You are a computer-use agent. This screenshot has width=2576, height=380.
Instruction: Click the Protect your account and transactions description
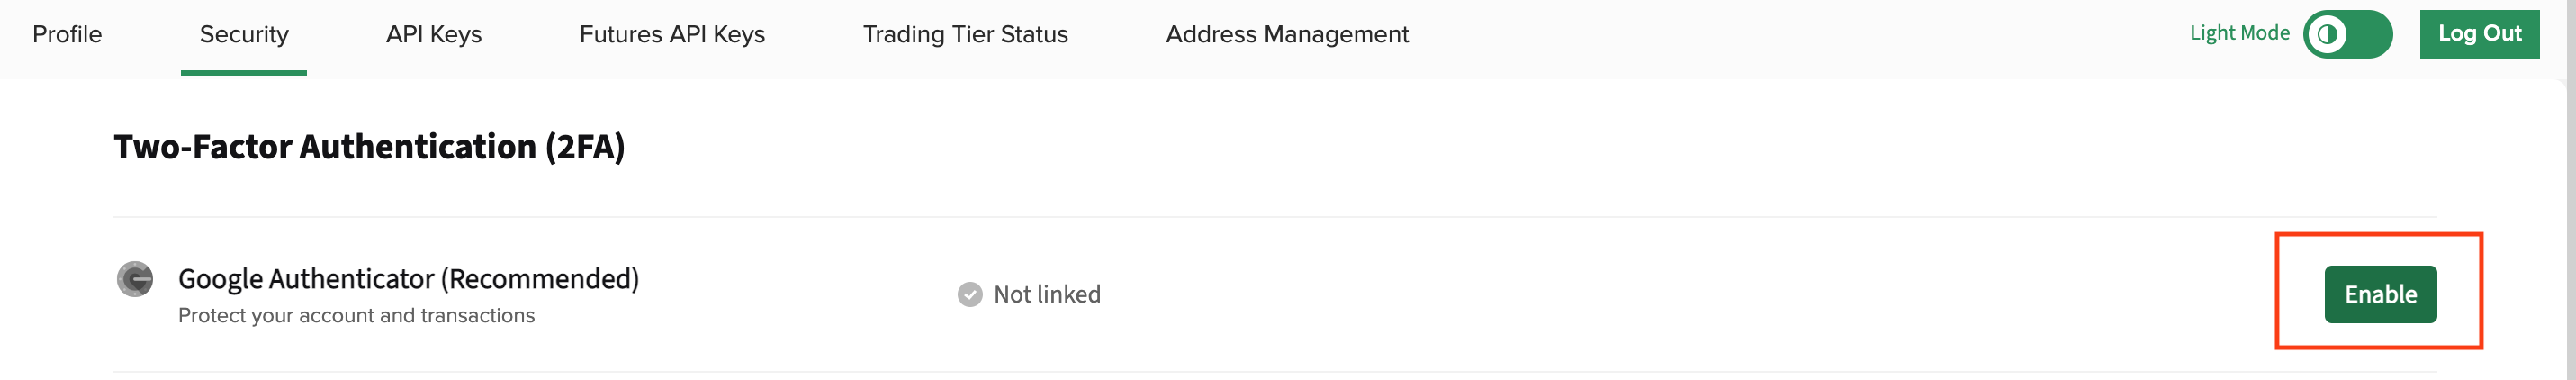pyautogui.click(x=356, y=316)
